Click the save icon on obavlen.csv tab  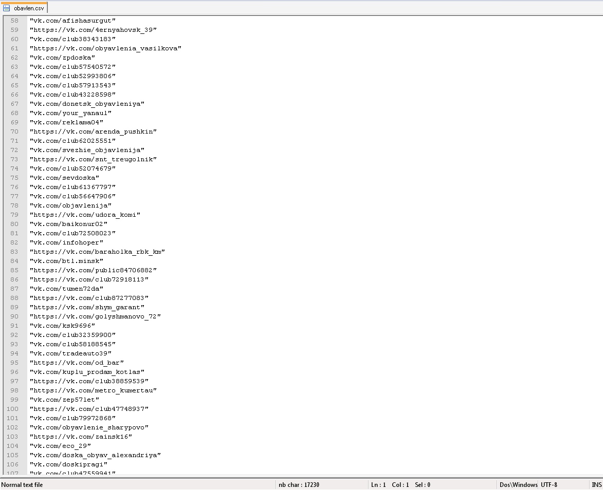pyautogui.click(x=7, y=8)
